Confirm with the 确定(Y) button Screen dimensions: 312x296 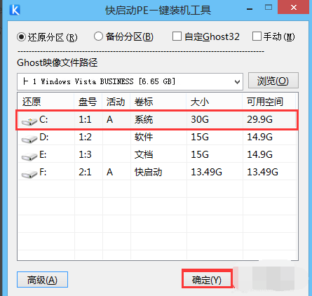click(x=207, y=280)
